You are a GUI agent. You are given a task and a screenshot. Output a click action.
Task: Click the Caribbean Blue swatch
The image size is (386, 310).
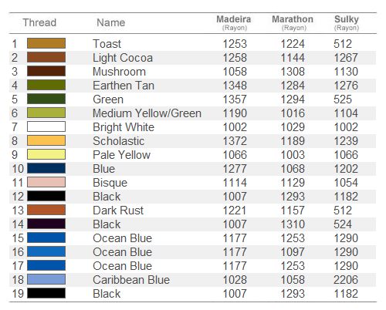(x=46, y=279)
